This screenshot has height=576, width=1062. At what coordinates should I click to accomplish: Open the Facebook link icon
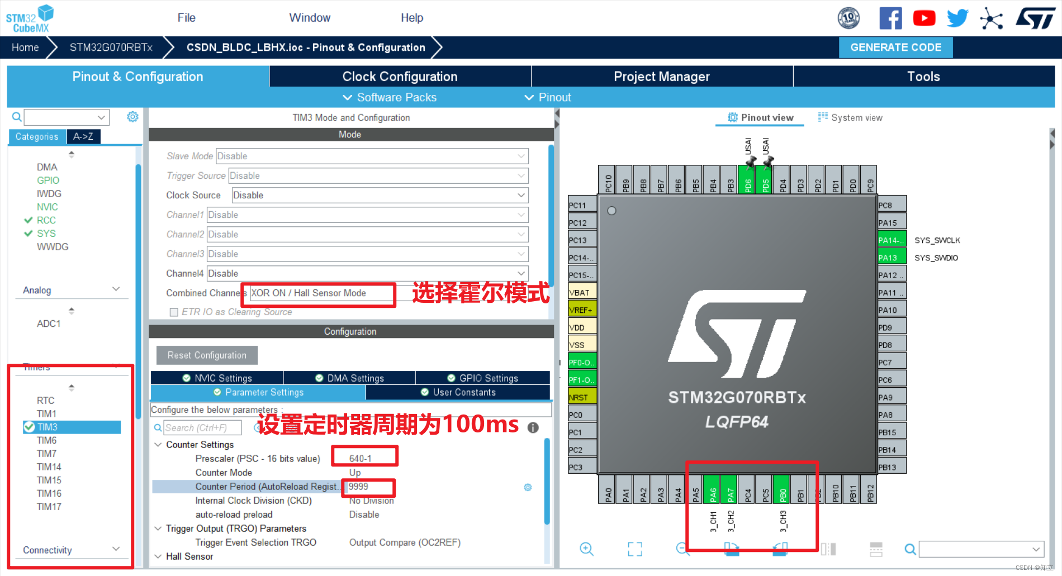(890, 18)
